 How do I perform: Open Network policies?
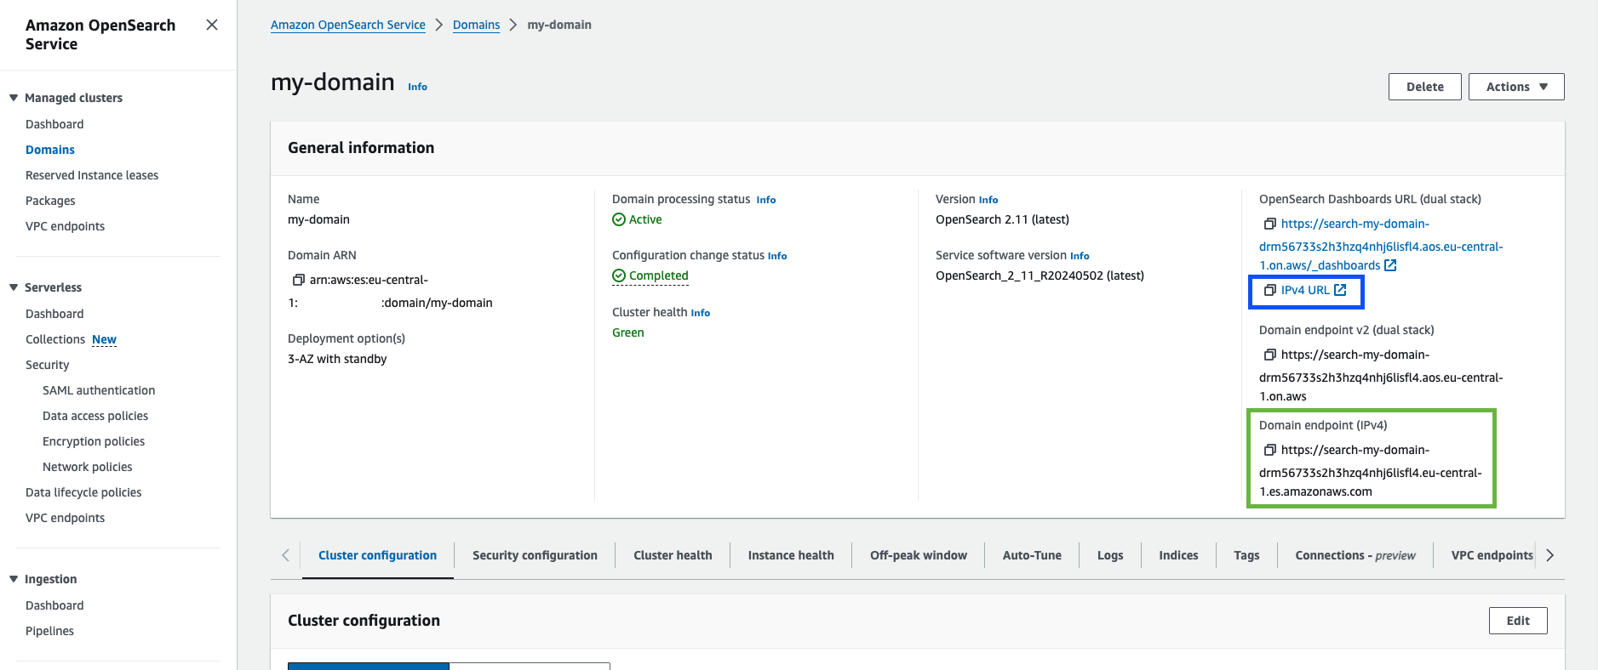88,467
